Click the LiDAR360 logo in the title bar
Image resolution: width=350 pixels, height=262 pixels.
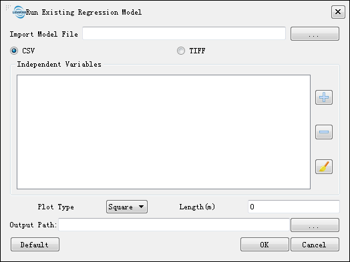pyautogui.click(x=19, y=12)
